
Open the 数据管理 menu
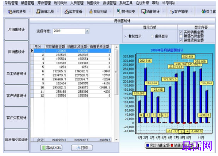109,3
